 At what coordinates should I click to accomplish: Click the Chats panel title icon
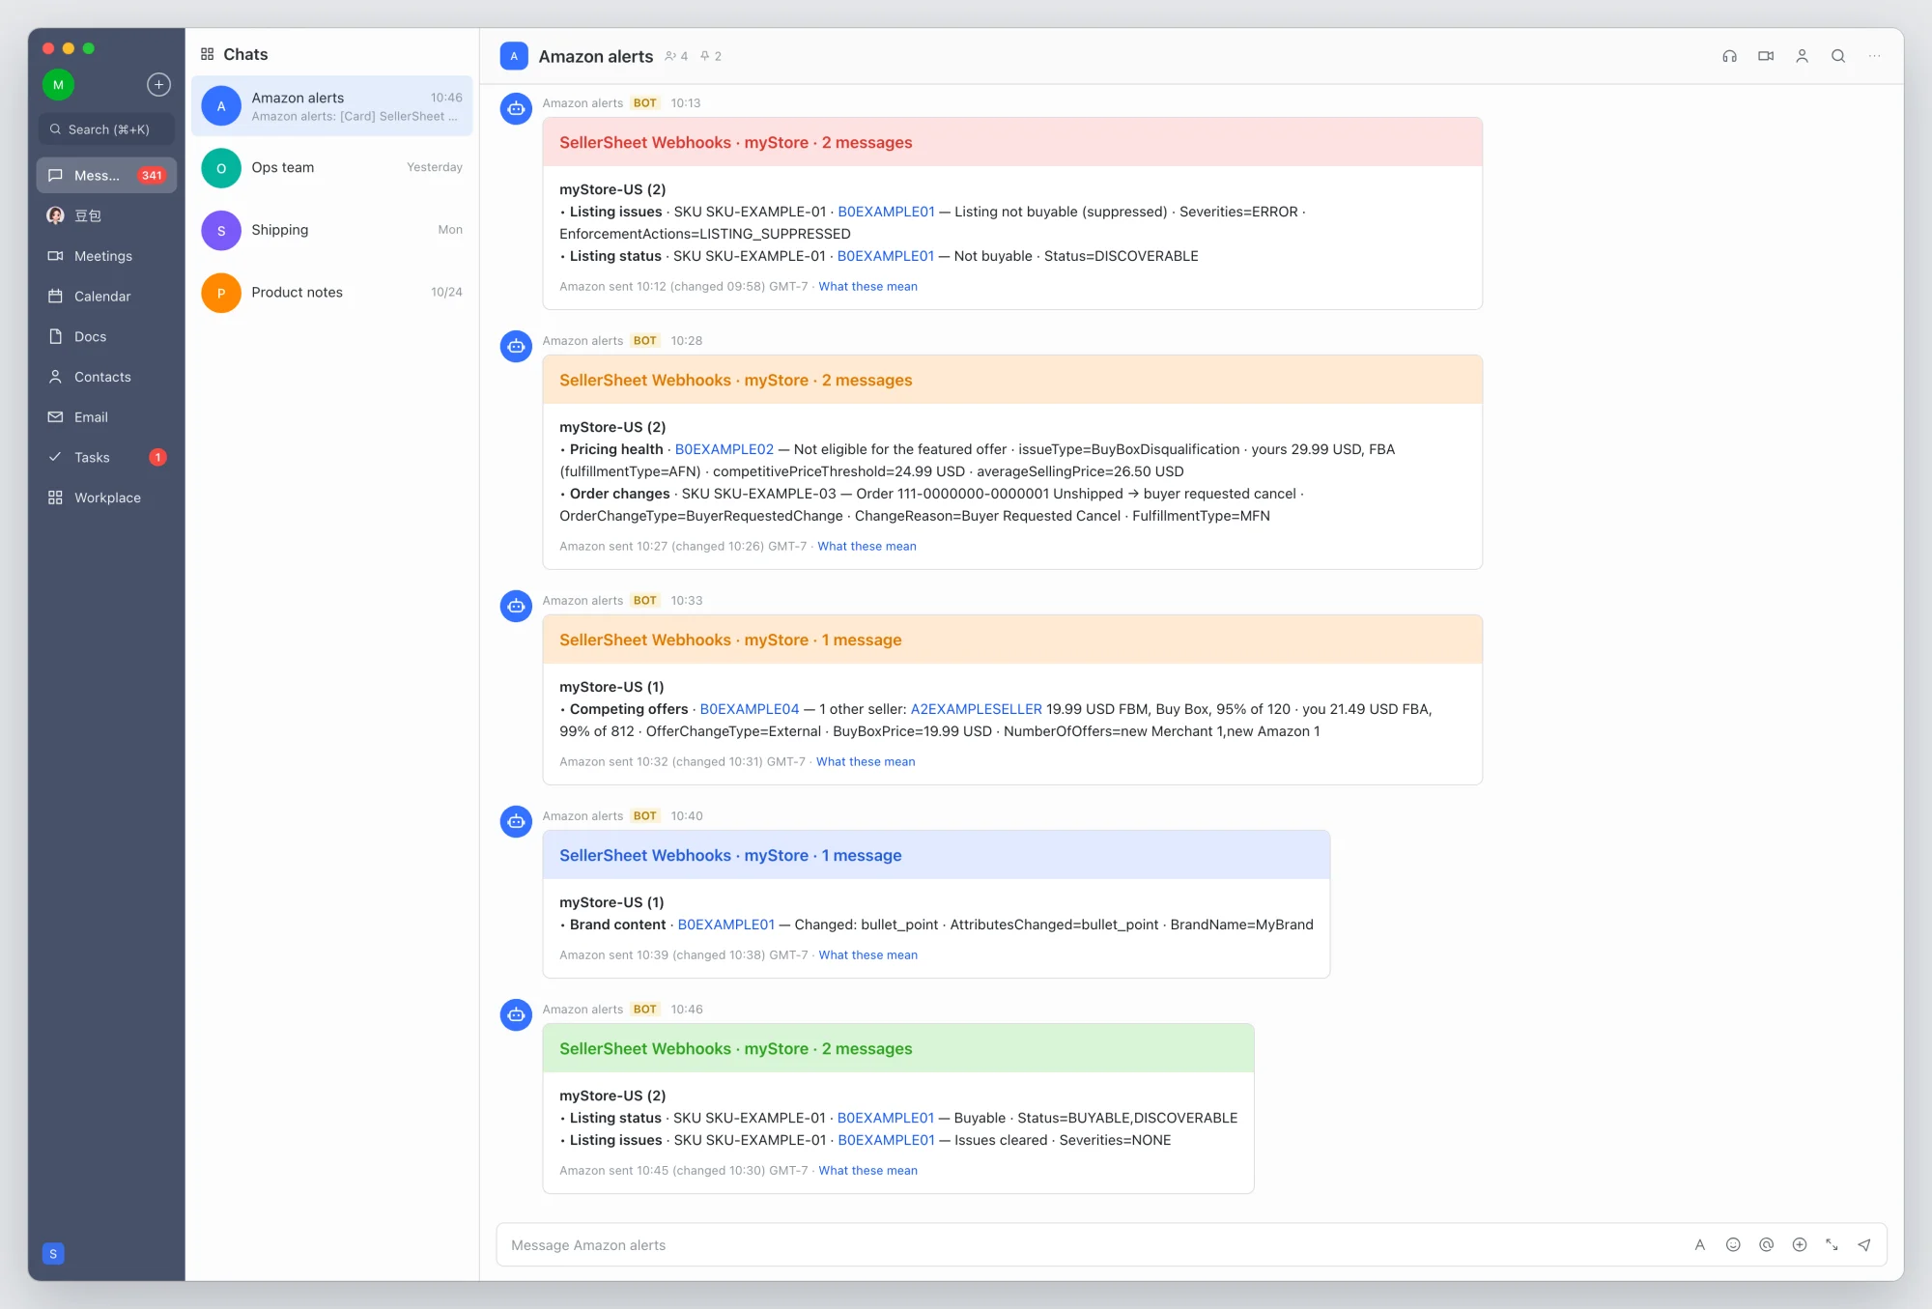click(207, 54)
